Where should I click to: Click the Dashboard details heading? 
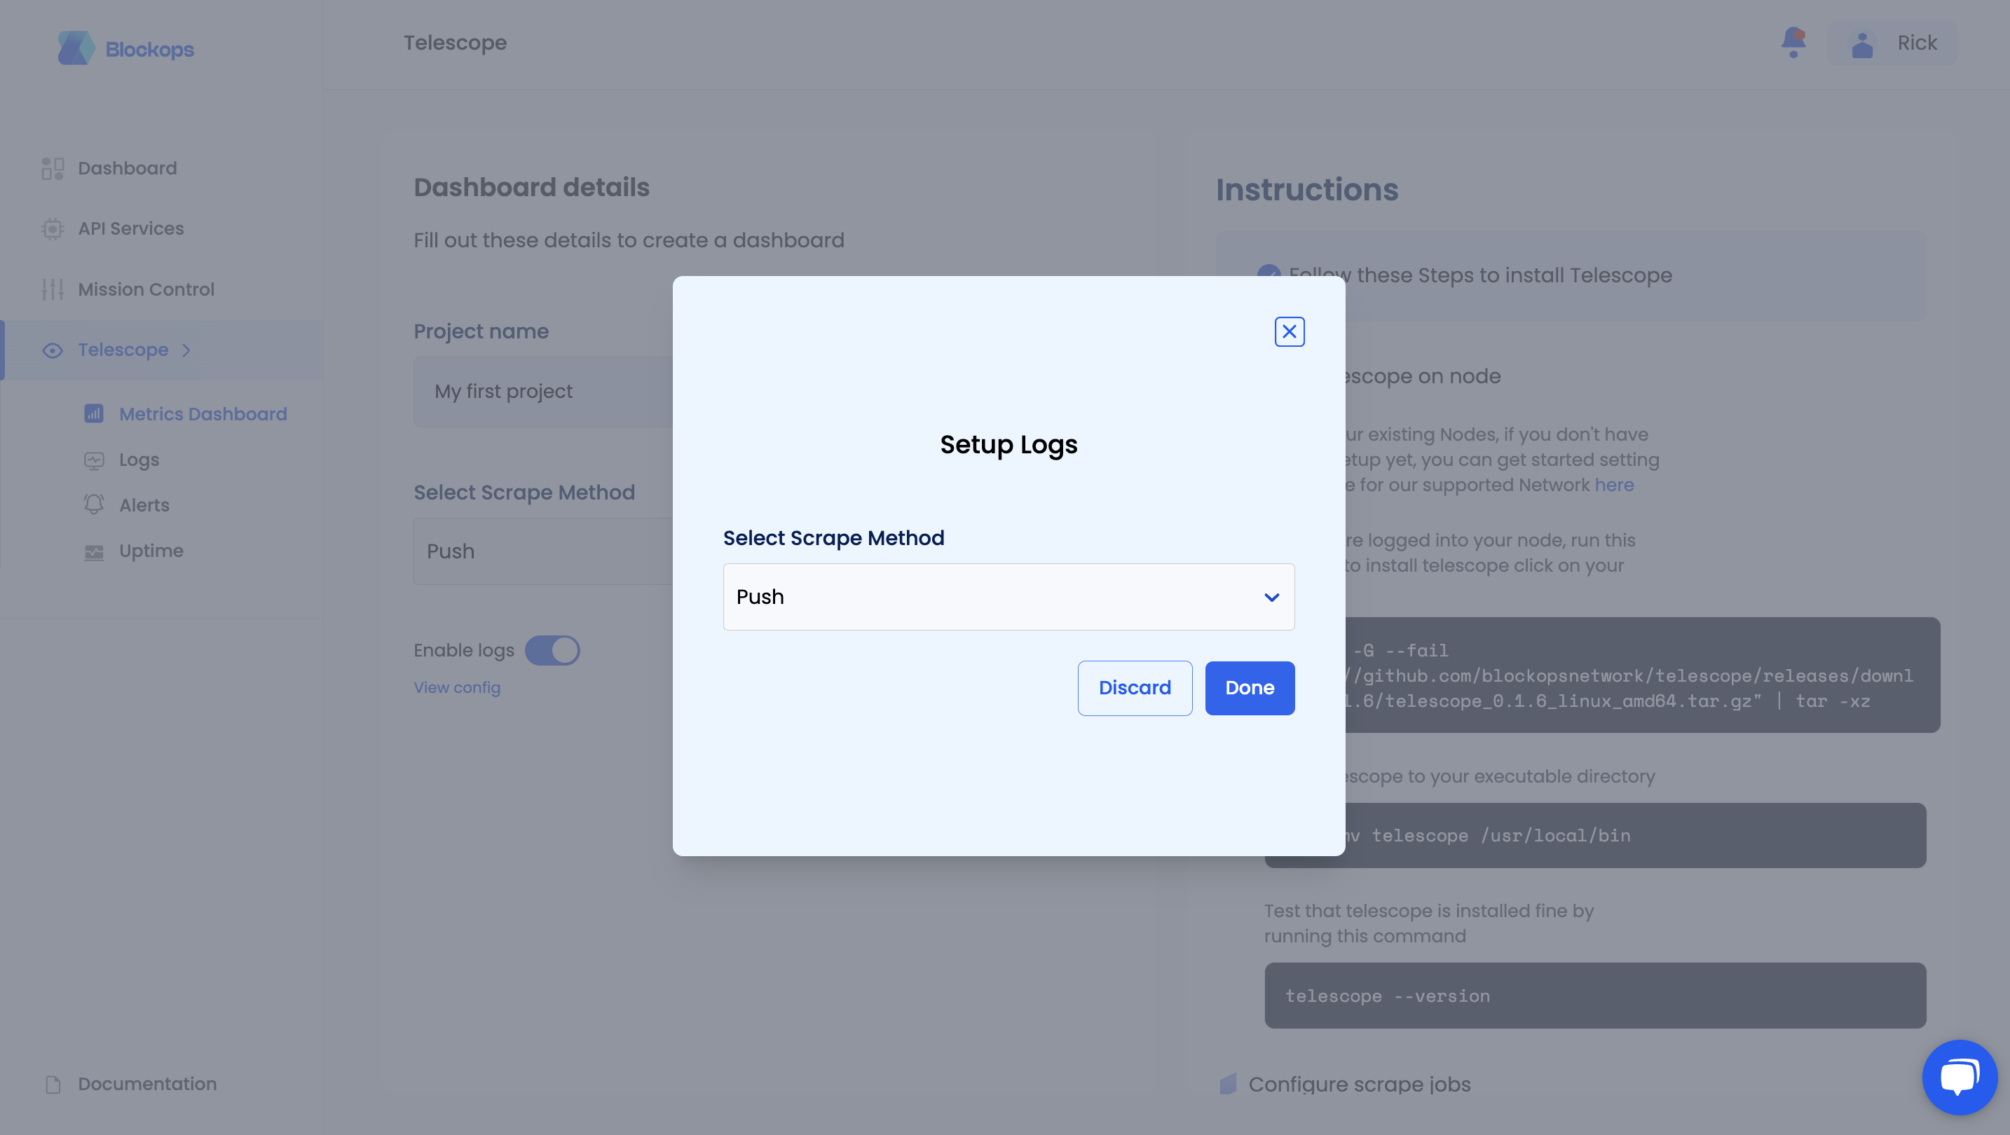531,187
